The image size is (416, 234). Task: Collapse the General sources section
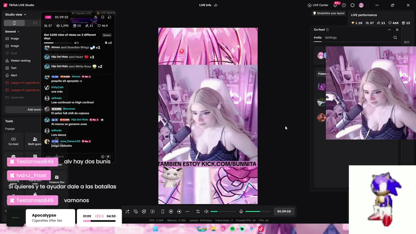point(12,32)
